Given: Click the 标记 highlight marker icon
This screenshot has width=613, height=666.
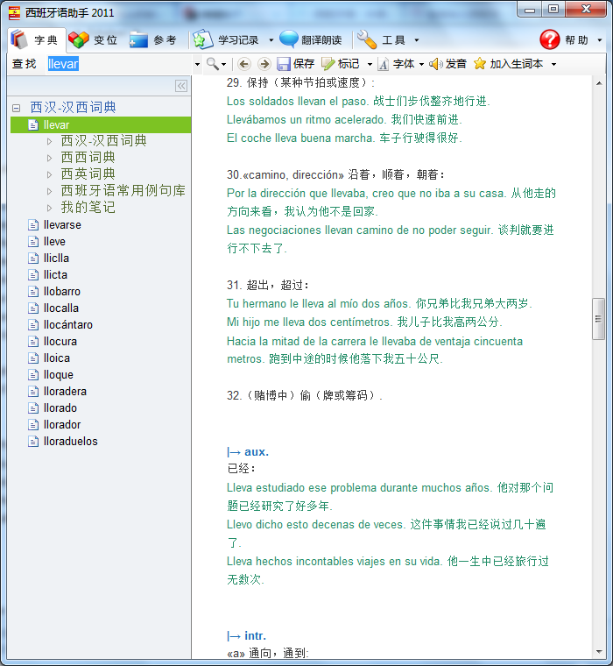Looking at the screenshot, I should [328, 64].
